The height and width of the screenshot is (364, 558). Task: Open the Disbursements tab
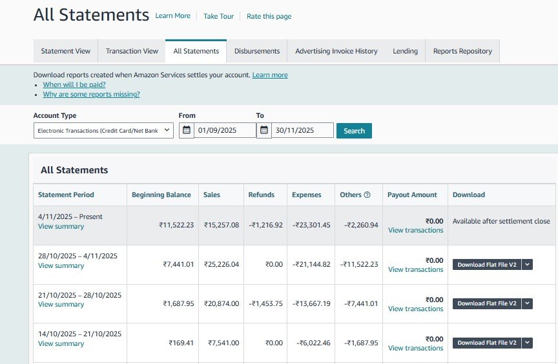257,51
